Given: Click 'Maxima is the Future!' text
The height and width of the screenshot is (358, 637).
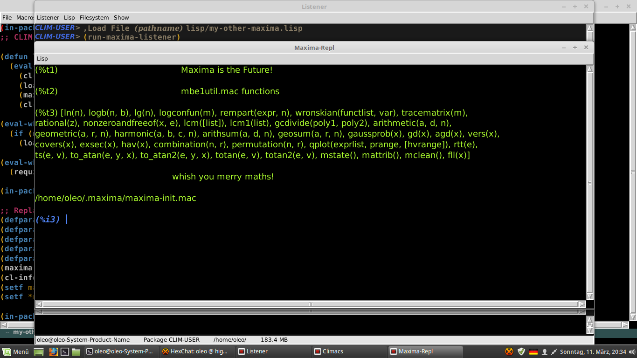Looking at the screenshot, I should (227, 70).
